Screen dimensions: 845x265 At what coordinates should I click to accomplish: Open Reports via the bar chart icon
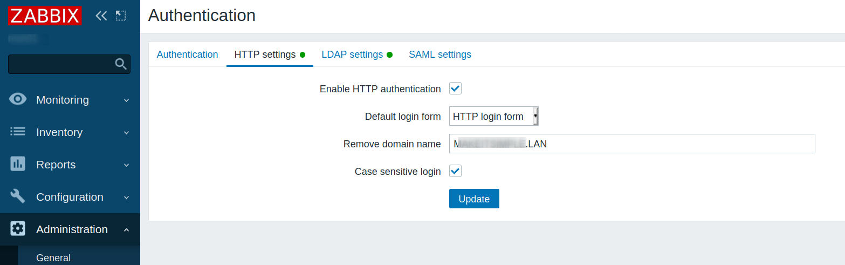(18, 164)
